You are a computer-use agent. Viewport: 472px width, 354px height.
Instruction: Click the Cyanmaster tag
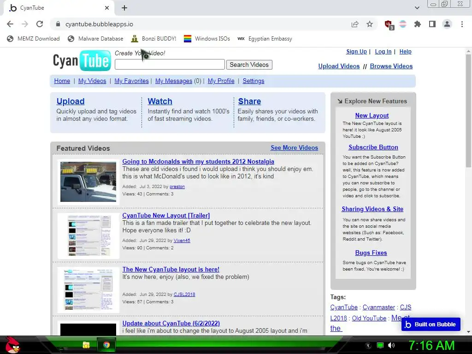pyautogui.click(x=379, y=307)
